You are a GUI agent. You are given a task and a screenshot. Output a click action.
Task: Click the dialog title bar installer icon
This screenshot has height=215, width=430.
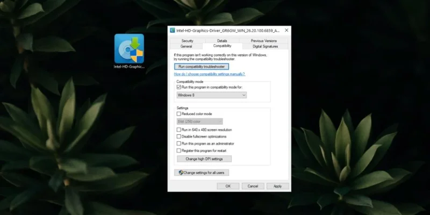point(172,30)
